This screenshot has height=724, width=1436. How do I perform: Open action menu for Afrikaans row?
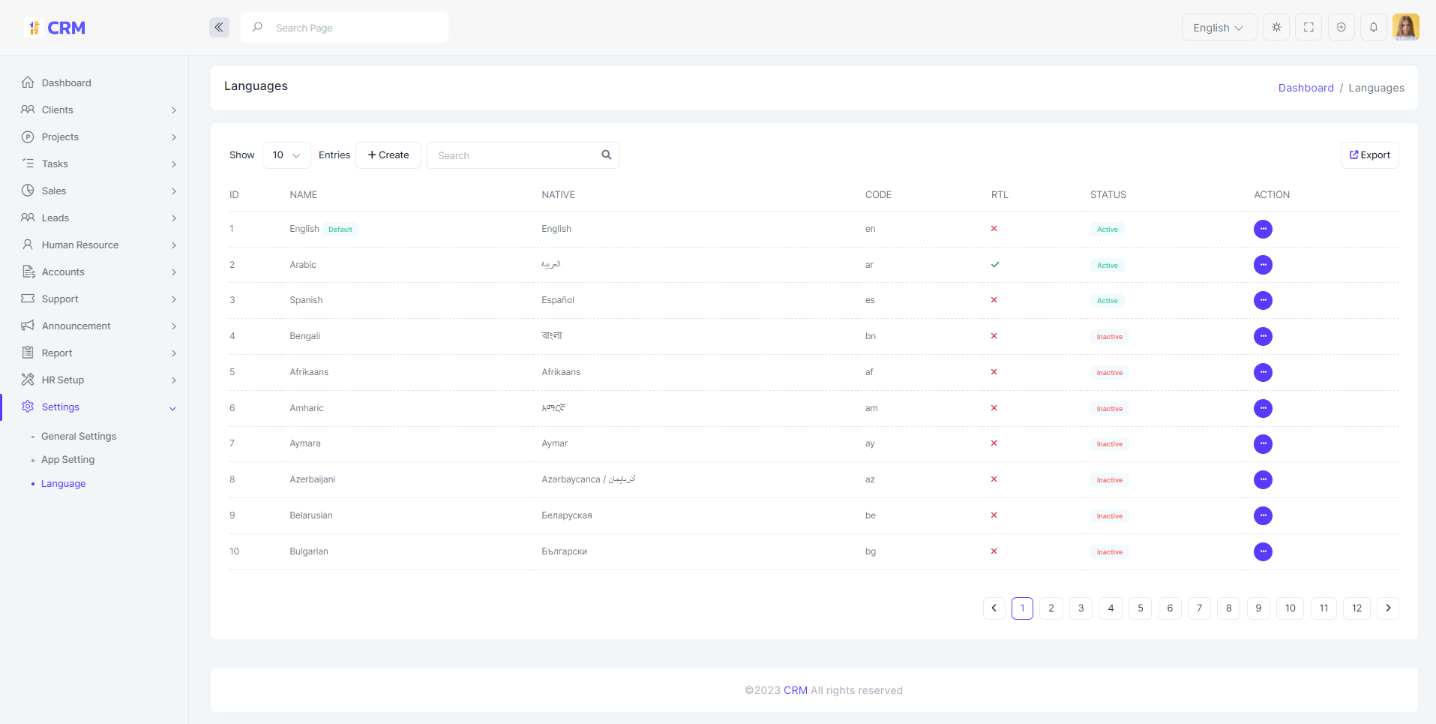pyautogui.click(x=1263, y=372)
